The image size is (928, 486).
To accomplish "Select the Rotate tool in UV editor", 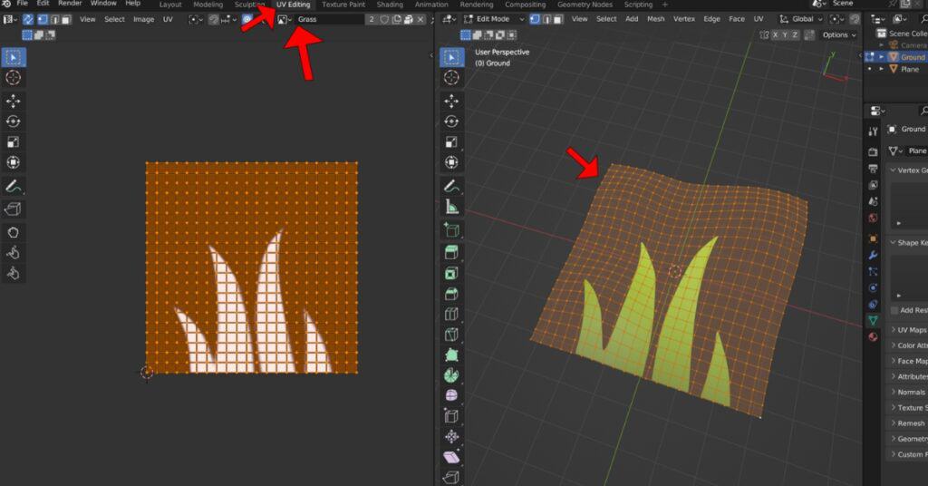I will tap(13, 121).
